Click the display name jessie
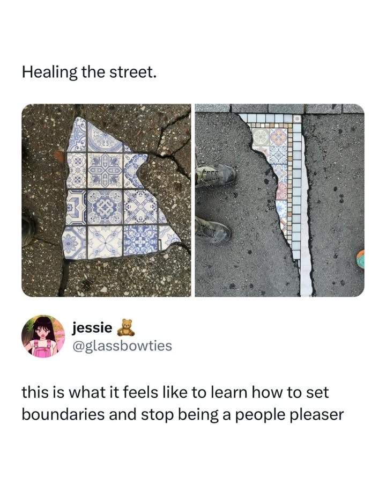 [92, 328]
